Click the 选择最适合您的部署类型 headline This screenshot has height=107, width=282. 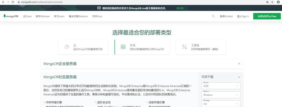[142, 33]
